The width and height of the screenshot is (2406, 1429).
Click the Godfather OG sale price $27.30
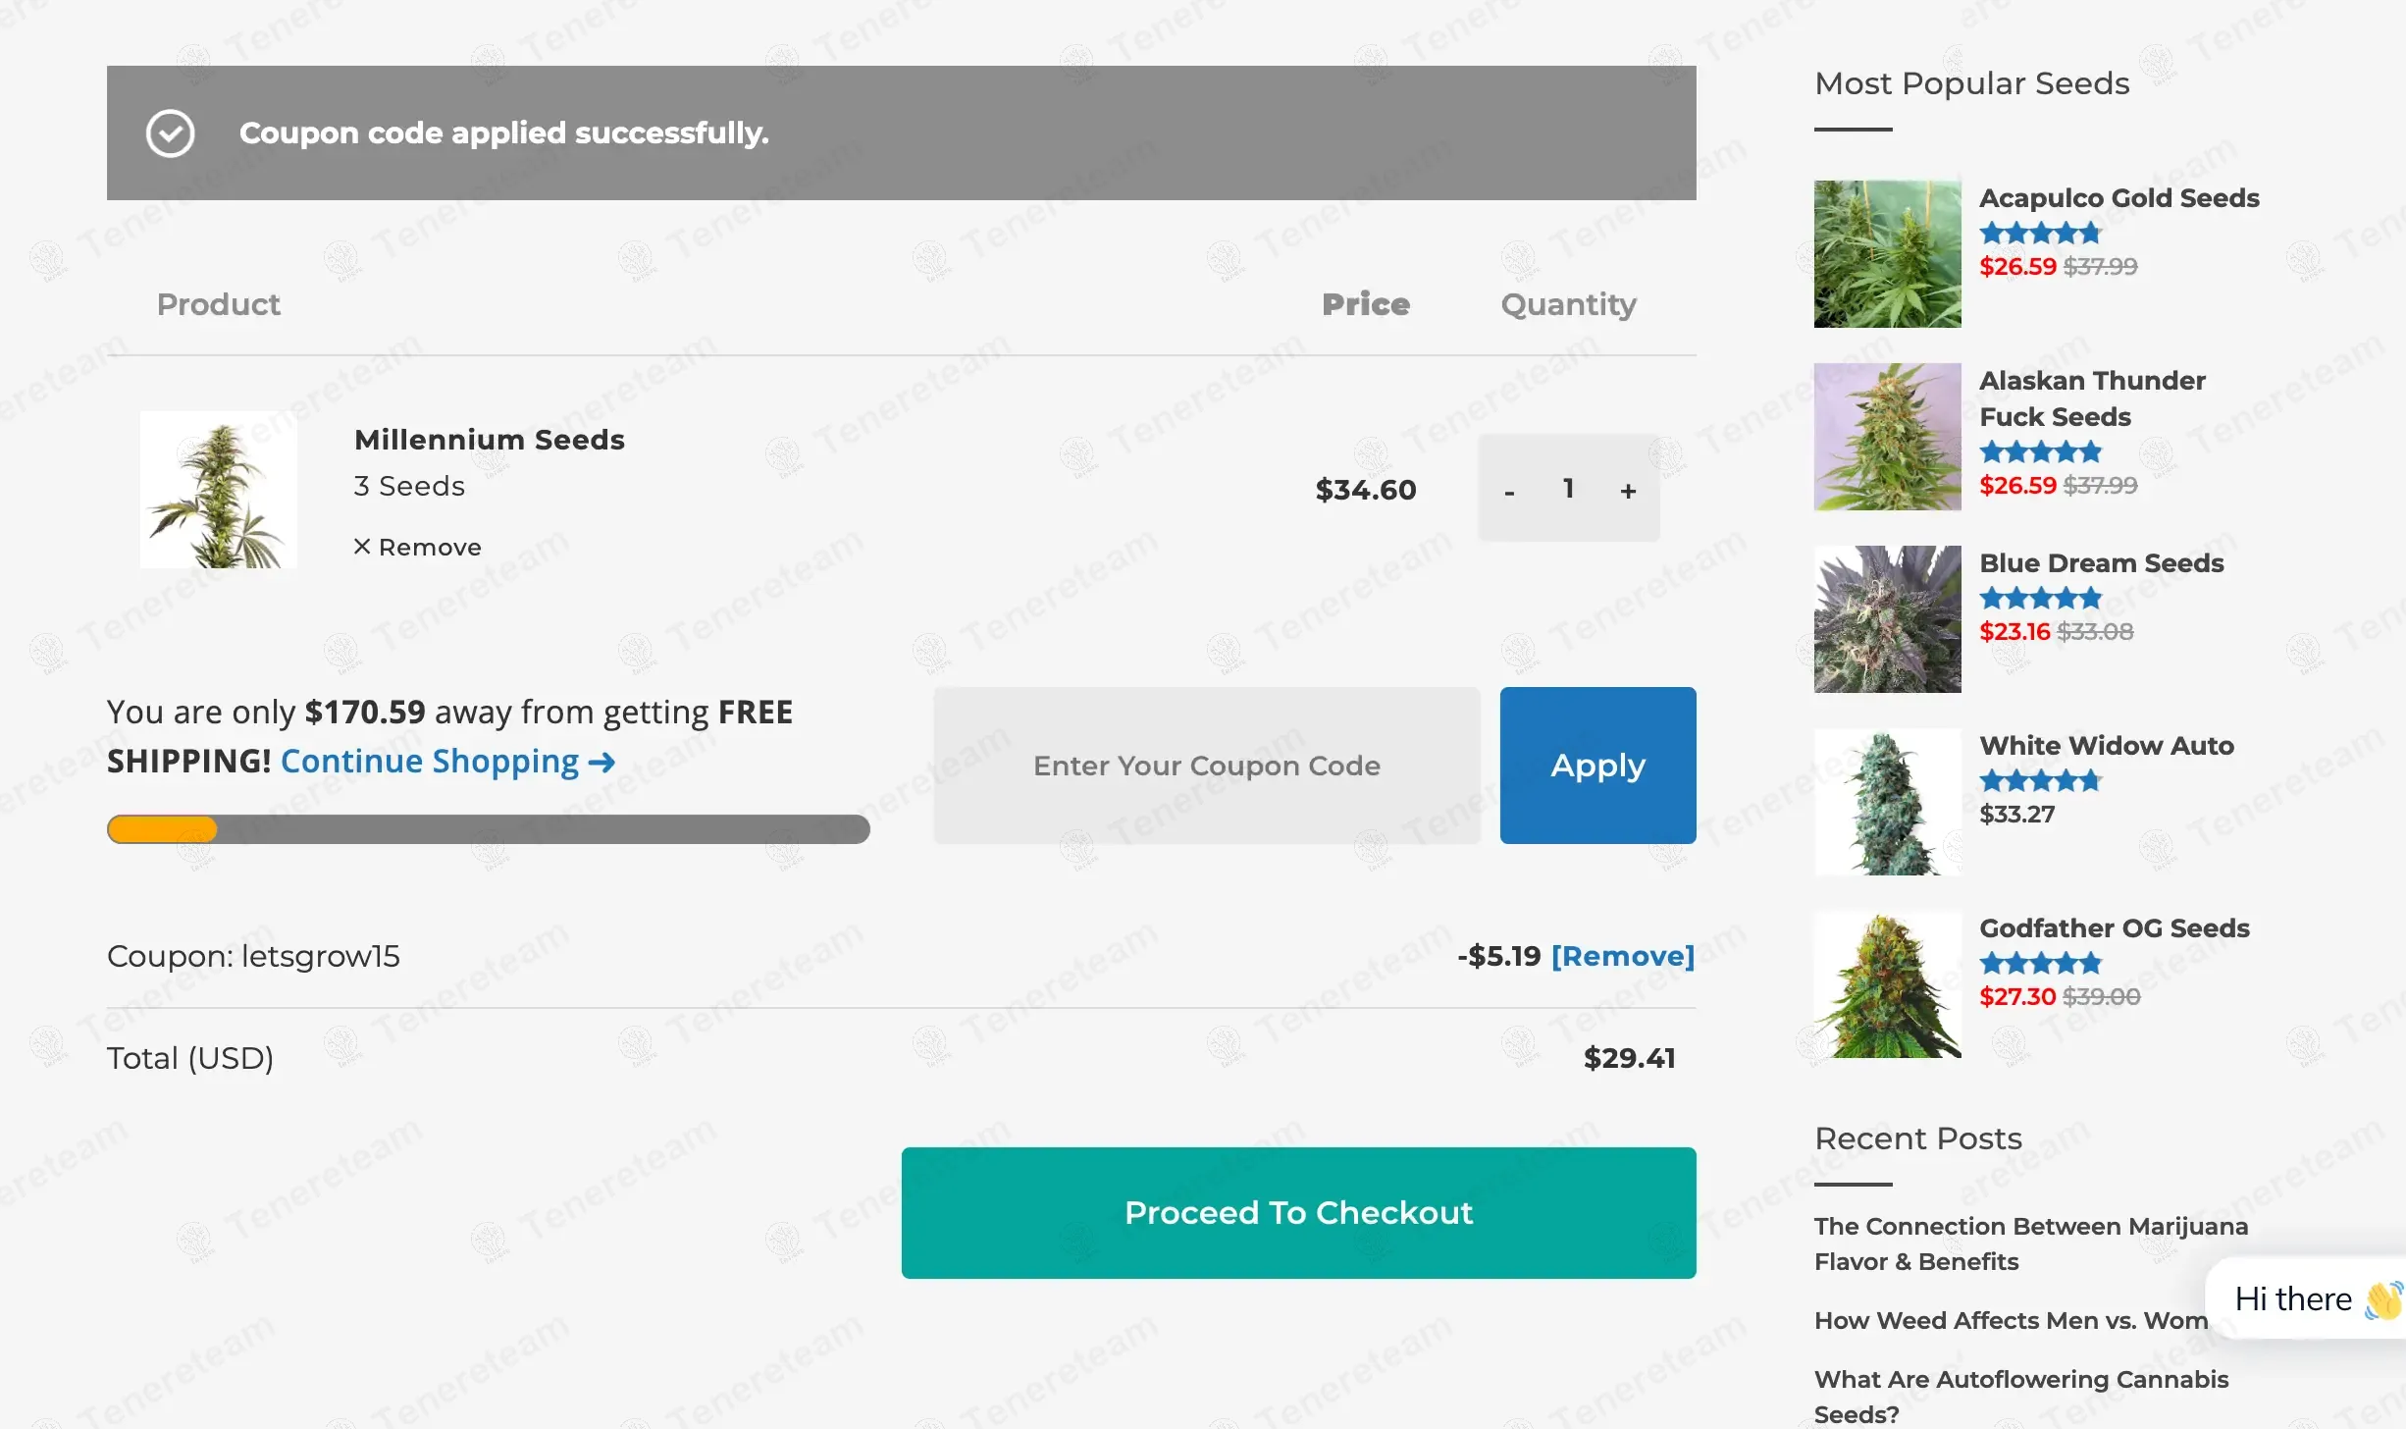pos(2017,997)
